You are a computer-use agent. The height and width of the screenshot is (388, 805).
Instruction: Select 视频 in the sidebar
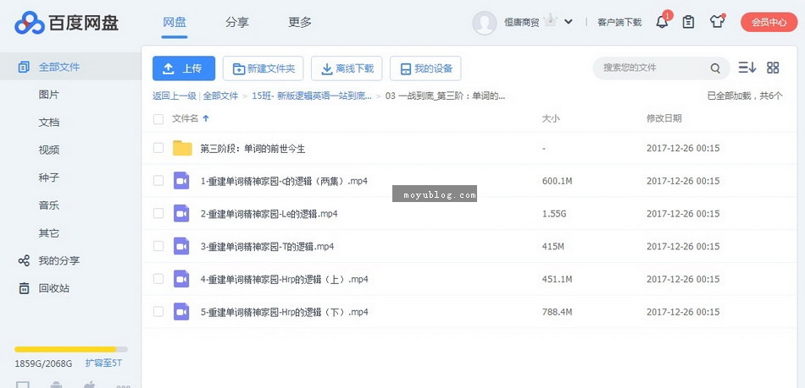(49, 150)
